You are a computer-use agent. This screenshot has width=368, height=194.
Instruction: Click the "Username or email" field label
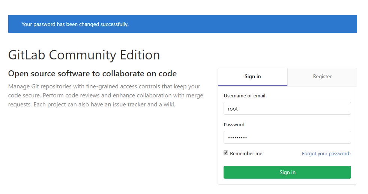pos(245,96)
